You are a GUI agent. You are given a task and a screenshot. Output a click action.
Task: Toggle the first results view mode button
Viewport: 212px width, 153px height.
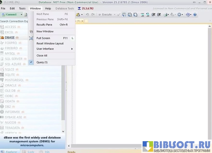tap(124, 15)
